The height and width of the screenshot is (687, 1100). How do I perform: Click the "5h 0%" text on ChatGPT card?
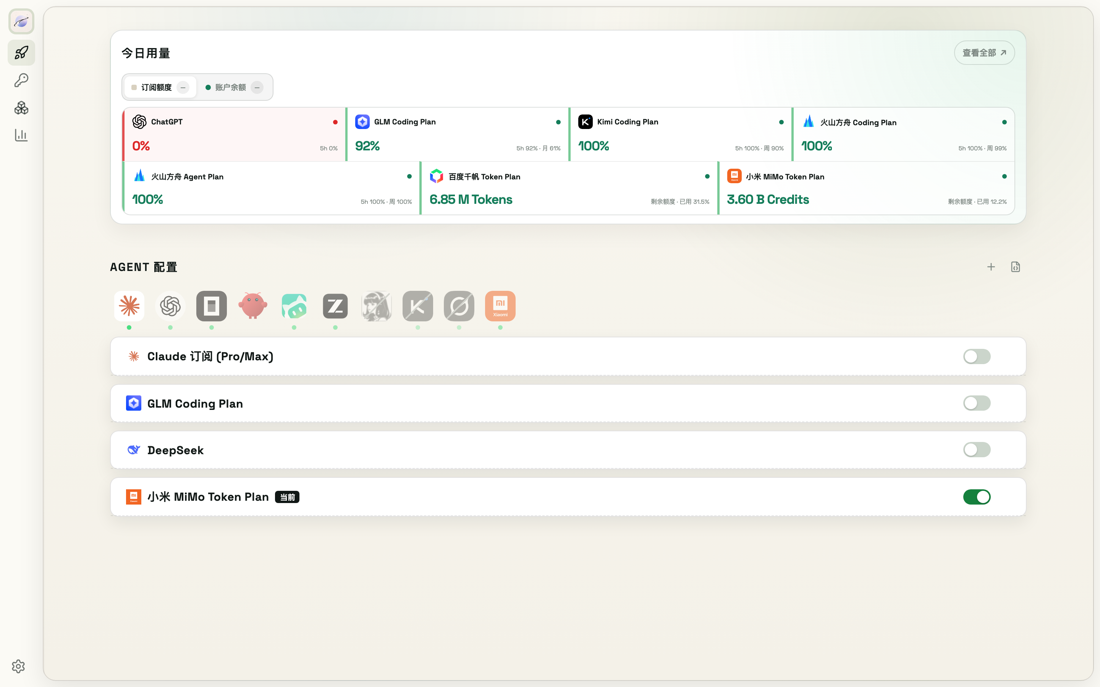[x=328, y=148]
